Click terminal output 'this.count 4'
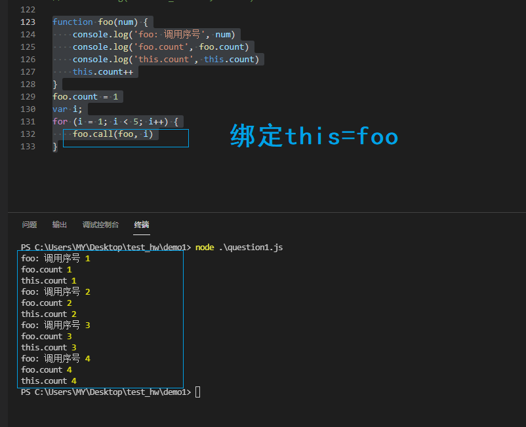Image resolution: width=526 pixels, height=427 pixels. pos(49,381)
